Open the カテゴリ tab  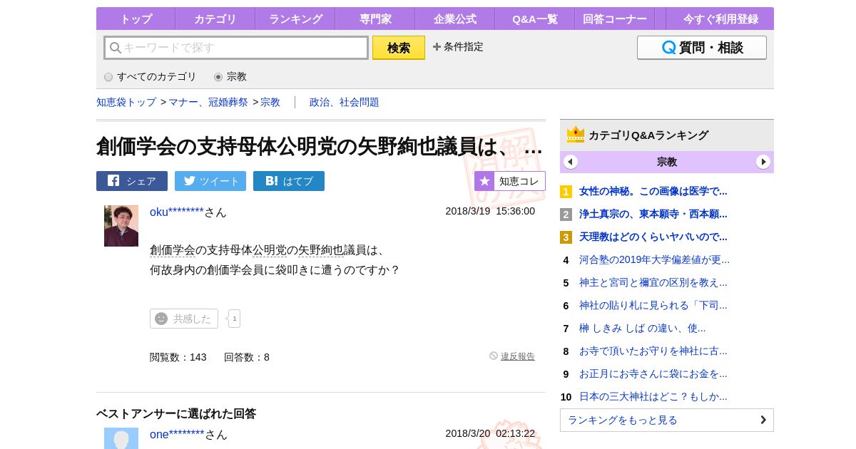(215, 19)
